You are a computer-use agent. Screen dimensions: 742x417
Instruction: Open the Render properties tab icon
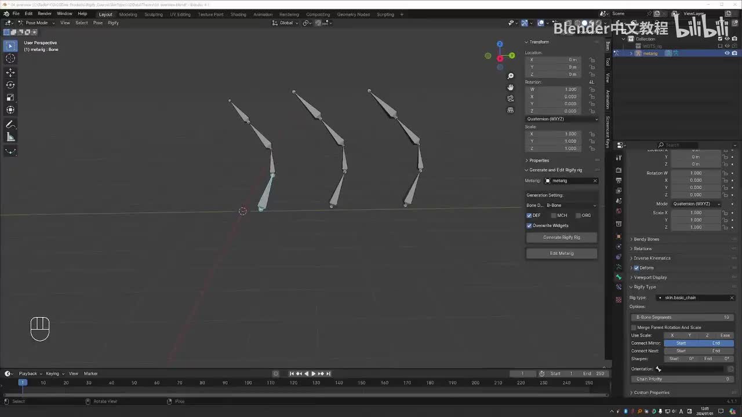[619, 170]
